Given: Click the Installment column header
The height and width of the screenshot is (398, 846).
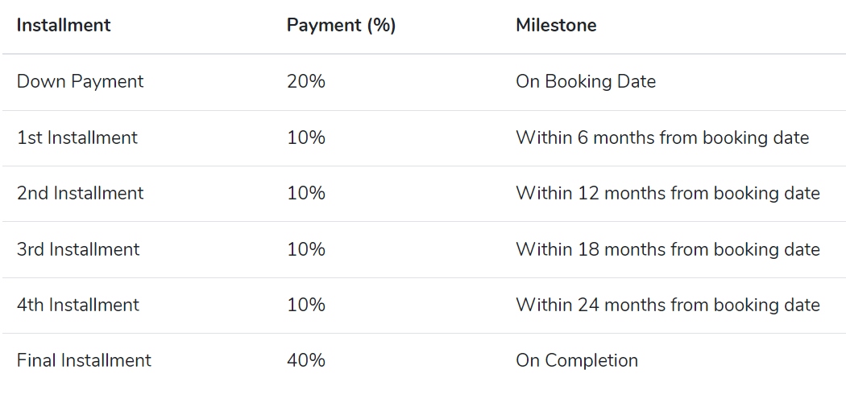Looking at the screenshot, I should tap(64, 25).
